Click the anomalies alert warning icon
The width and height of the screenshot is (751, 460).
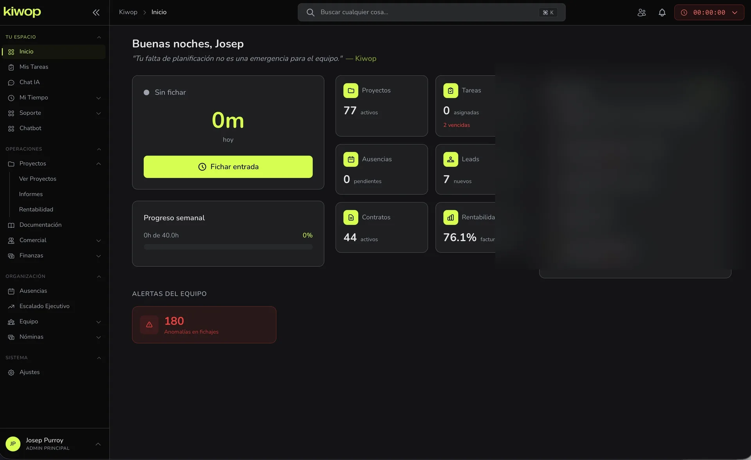[x=149, y=325]
